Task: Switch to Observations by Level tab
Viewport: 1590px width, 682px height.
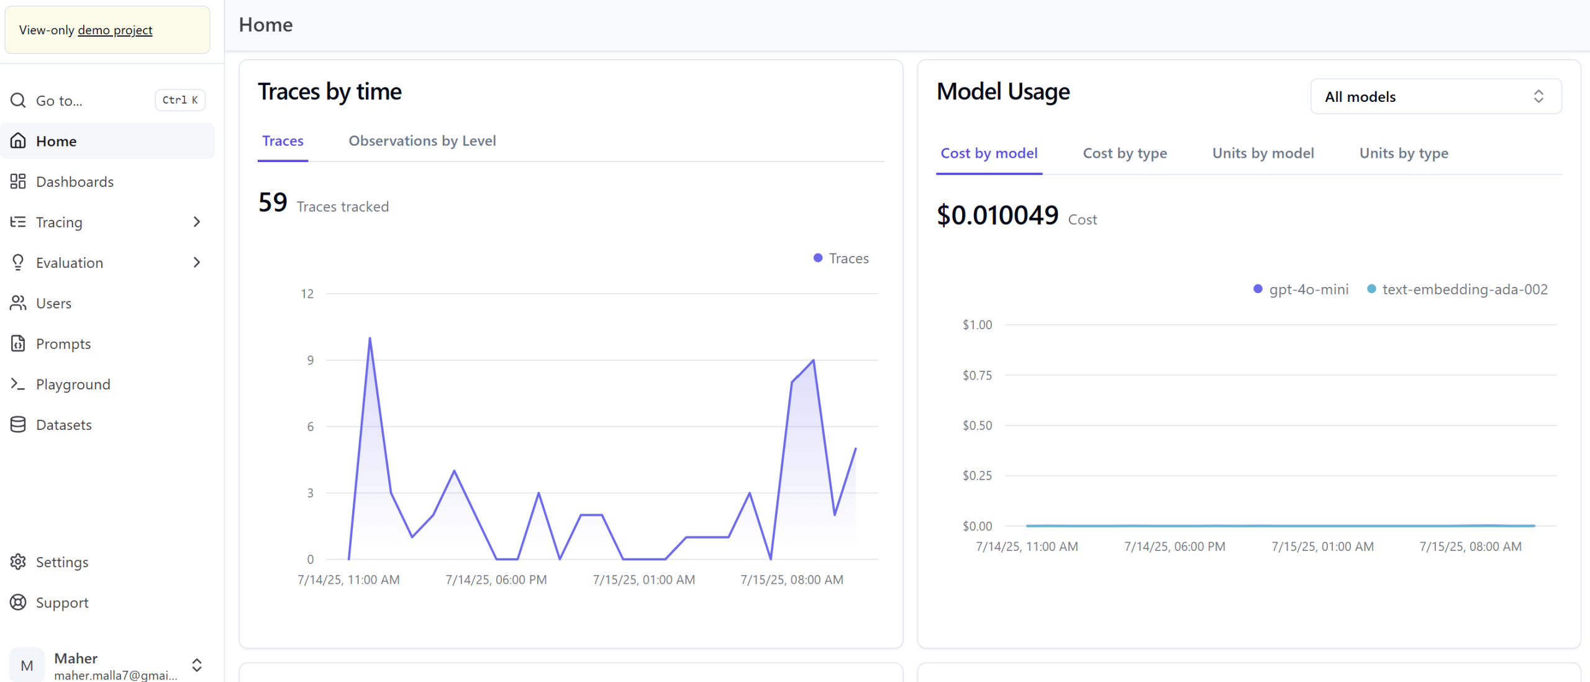Action: click(422, 141)
